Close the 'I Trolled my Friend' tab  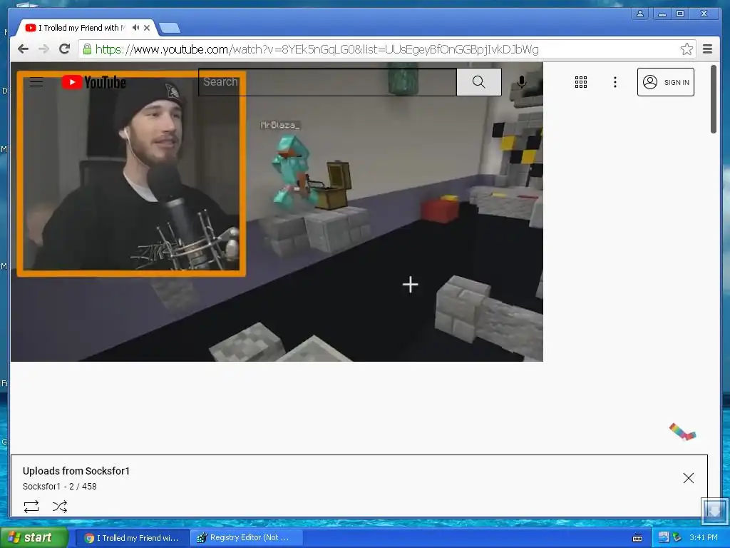coord(147,28)
